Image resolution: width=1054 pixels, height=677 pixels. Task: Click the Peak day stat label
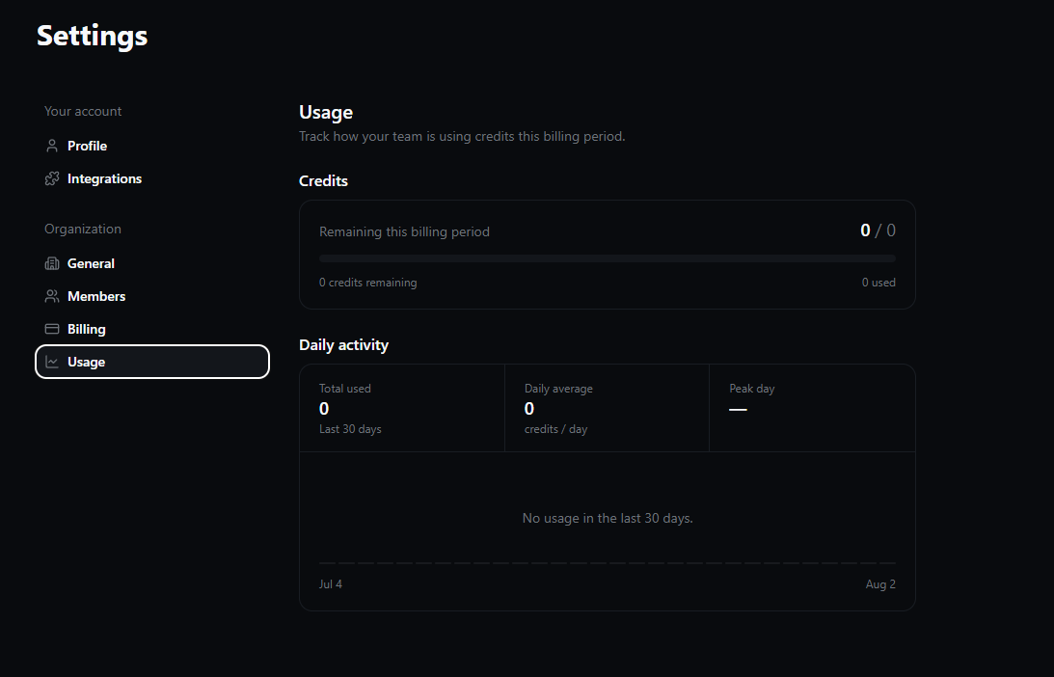[x=751, y=389]
